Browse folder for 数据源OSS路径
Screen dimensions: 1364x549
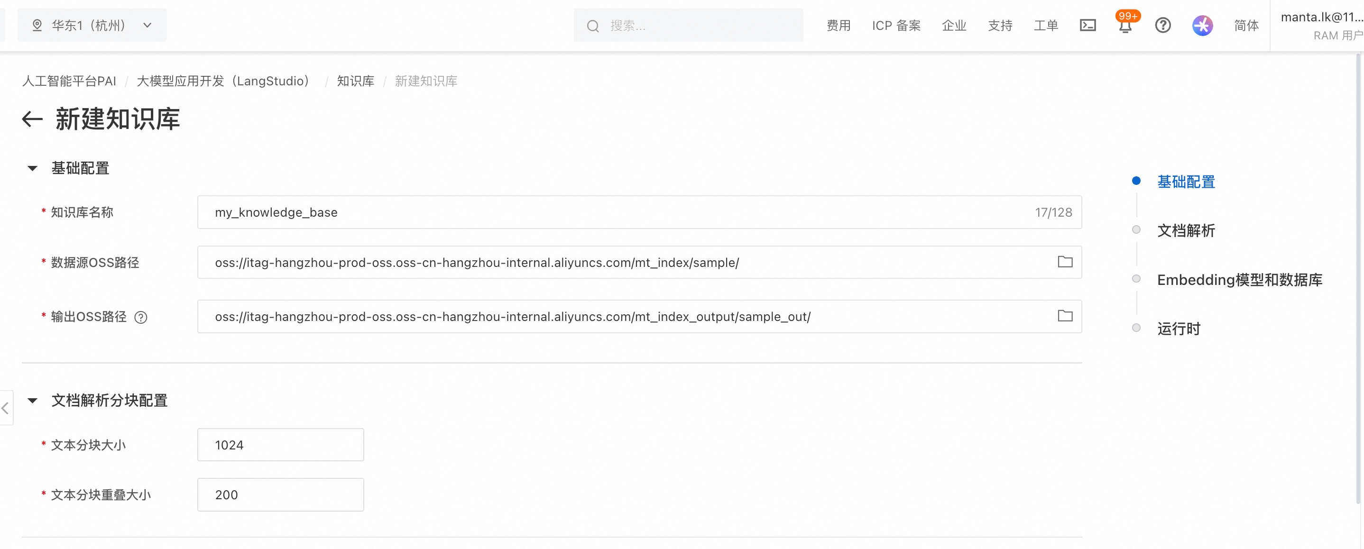click(1065, 262)
